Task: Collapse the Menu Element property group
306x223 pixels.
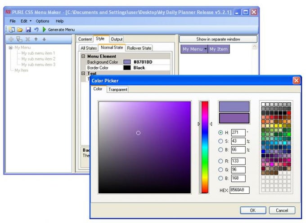Action: click(83, 56)
